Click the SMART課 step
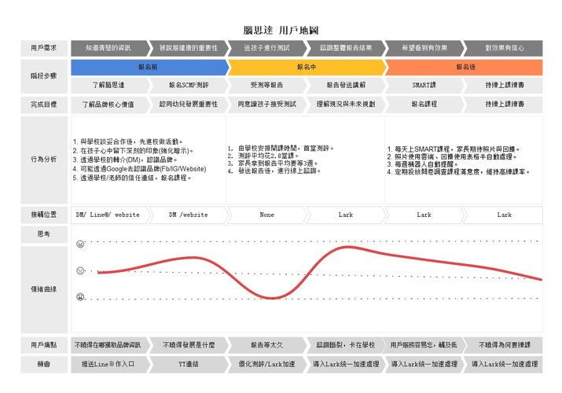 424,85
